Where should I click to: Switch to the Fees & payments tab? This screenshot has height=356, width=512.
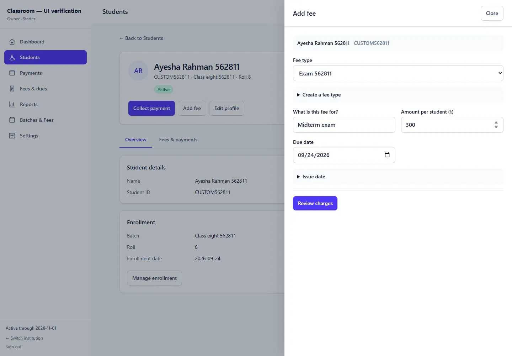coord(178,140)
